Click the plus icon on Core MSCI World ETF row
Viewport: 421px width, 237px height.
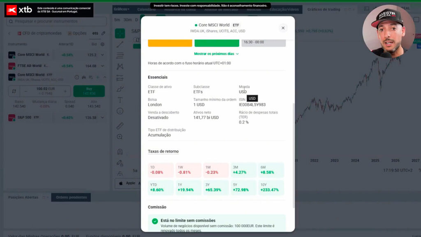point(98,77)
